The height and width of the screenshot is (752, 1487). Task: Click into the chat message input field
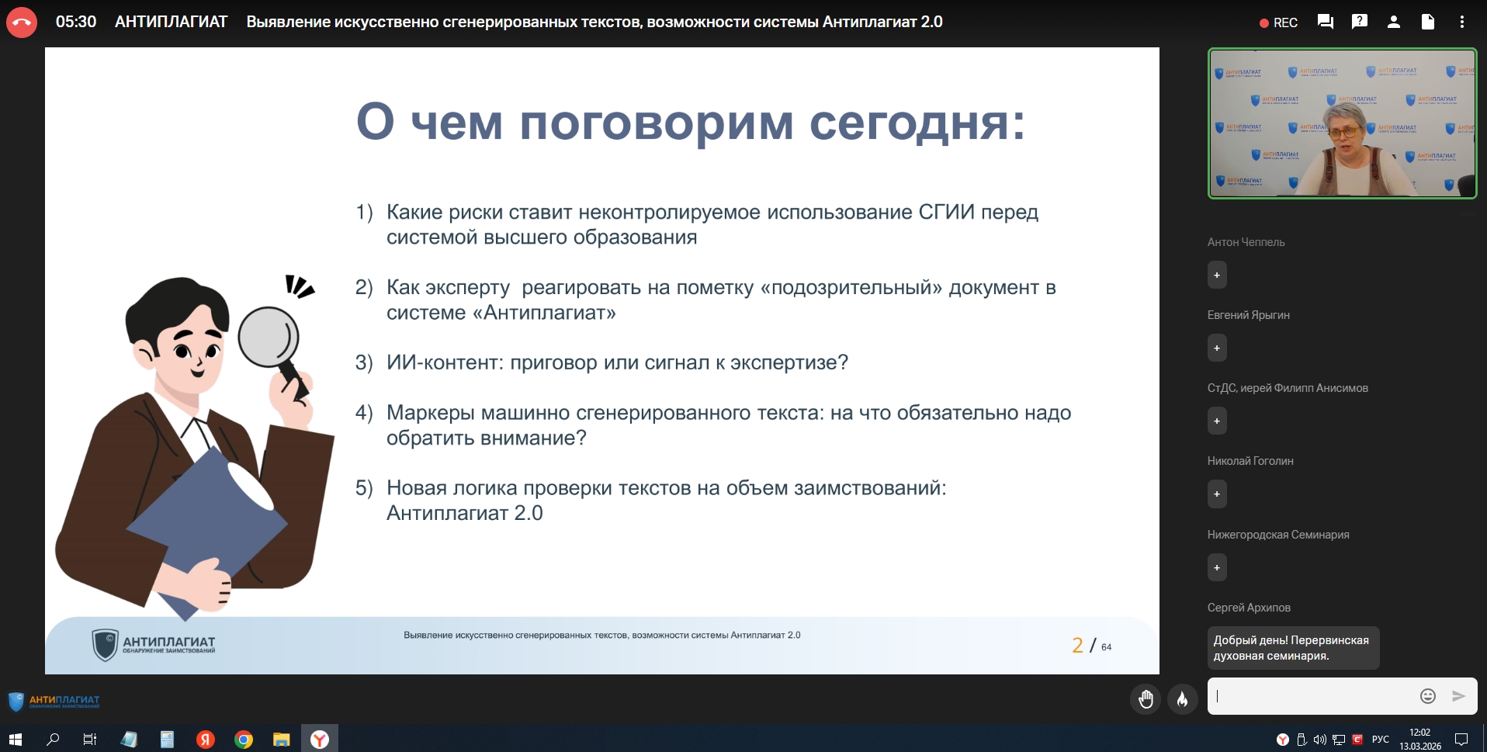pos(1312,696)
